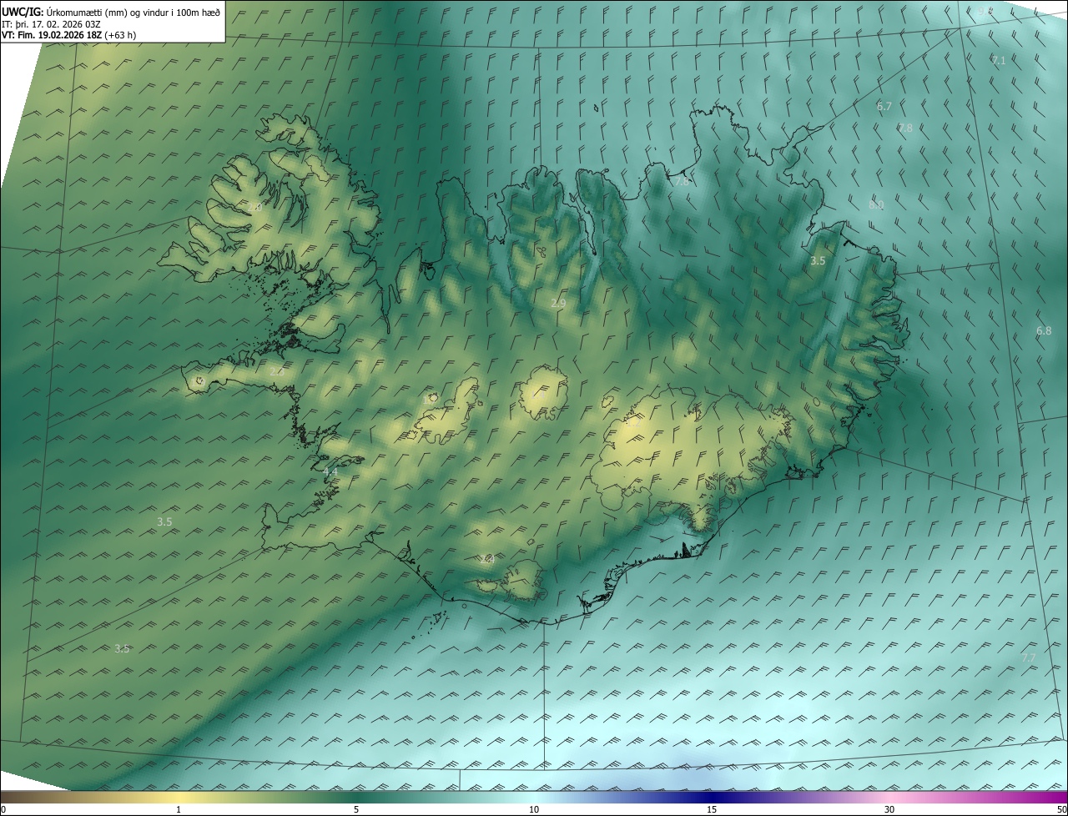
Task: Select the valid time line 'VT: Fim. 19.02.2026 18Z (+63 h)'
Action: pyautogui.click(x=69, y=35)
